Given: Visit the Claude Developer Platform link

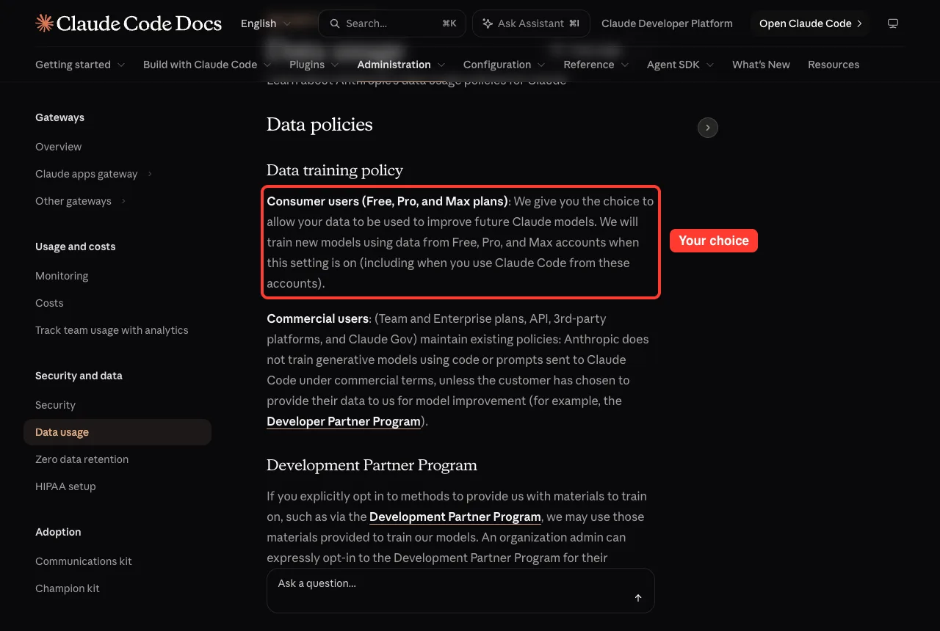Looking at the screenshot, I should pos(667,23).
